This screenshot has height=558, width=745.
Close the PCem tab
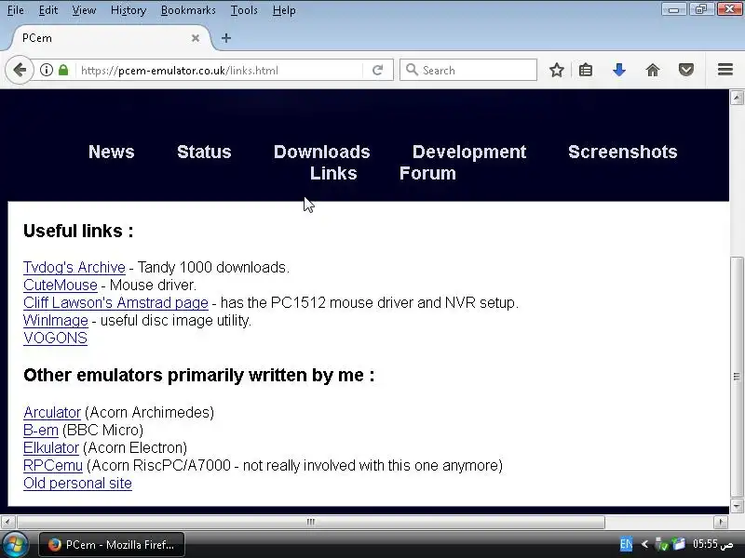point(196,38)
